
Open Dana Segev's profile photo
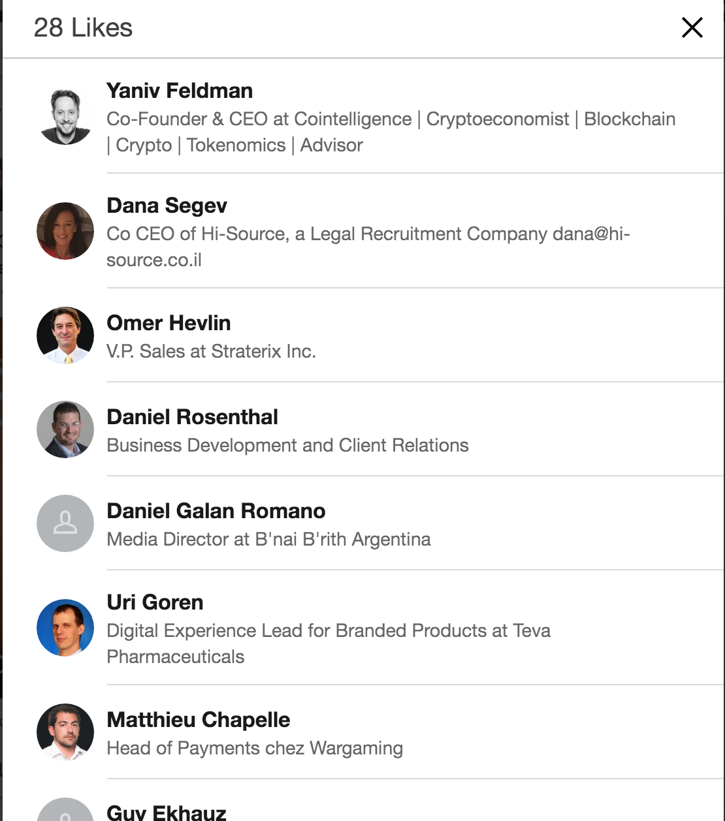click(x=65, y=231)
